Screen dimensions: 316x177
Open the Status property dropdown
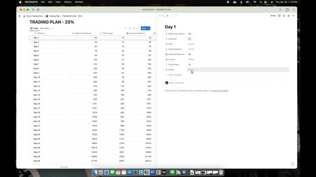coord(238,70)
